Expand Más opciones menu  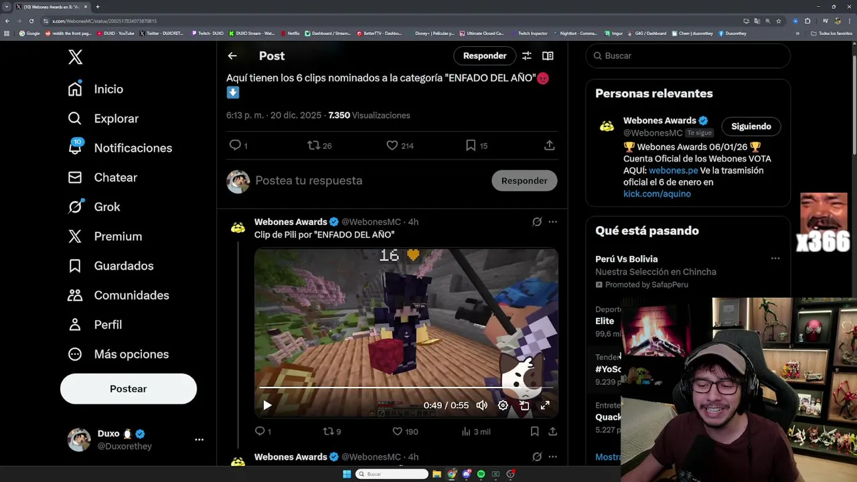point(118,354)
